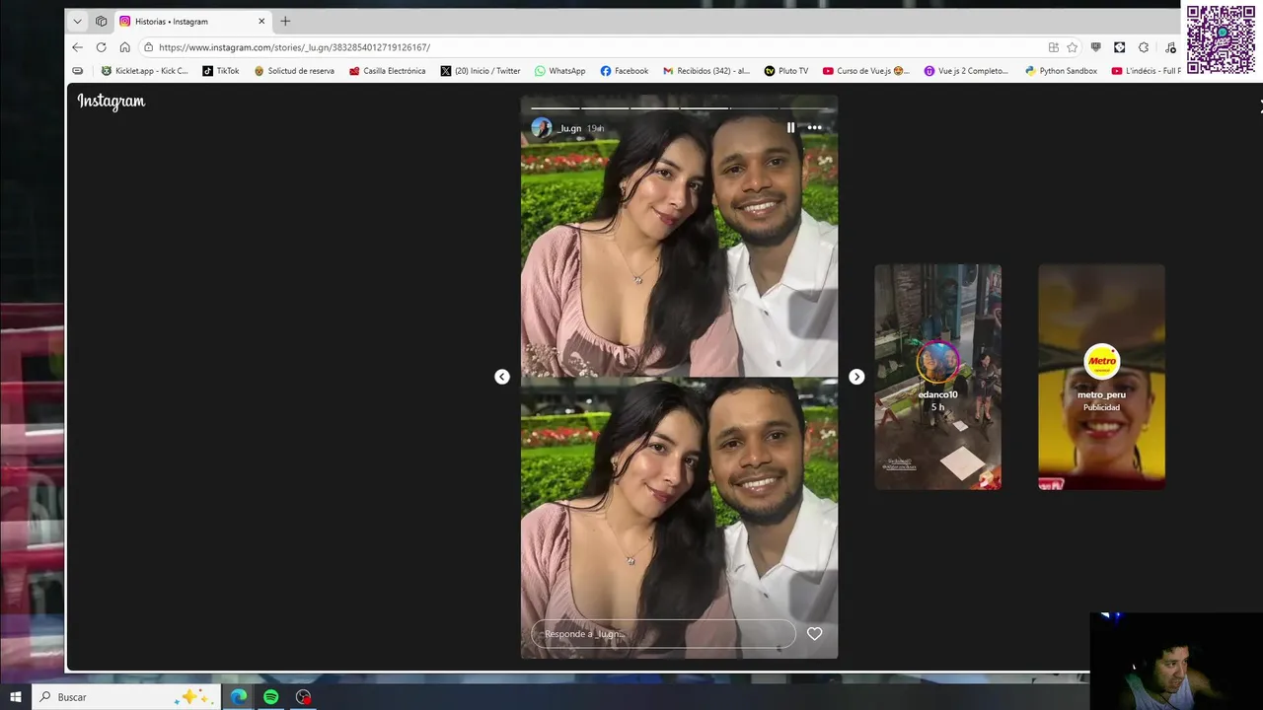Click the taskbar Buscar search box
This screenshot has height=710, width=1263.
point(126,697)
